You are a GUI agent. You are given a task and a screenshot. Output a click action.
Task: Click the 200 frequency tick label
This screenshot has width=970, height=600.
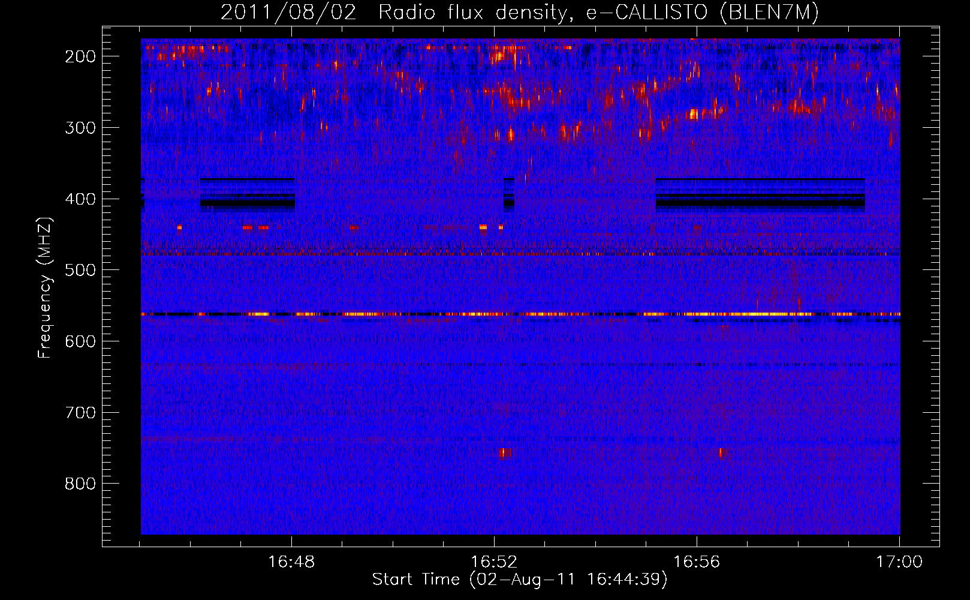coord(80,56)
